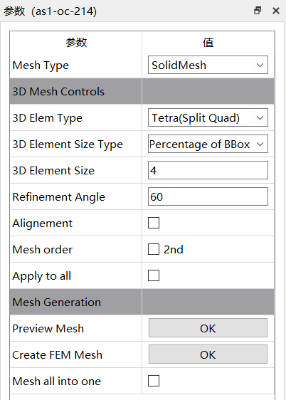Image resolution: width=286 pixels, height=400 pixels.
Task: Select the 3D Mesh Controls section header
Action: coord(142,91)
